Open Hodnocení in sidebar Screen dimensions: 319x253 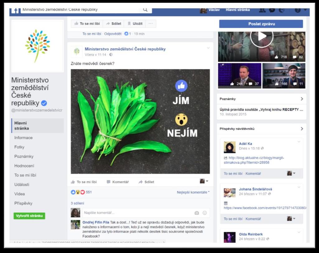point(24,166)
